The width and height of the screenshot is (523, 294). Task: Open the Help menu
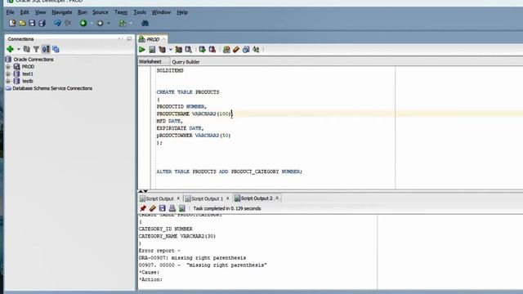click(182, 12)
